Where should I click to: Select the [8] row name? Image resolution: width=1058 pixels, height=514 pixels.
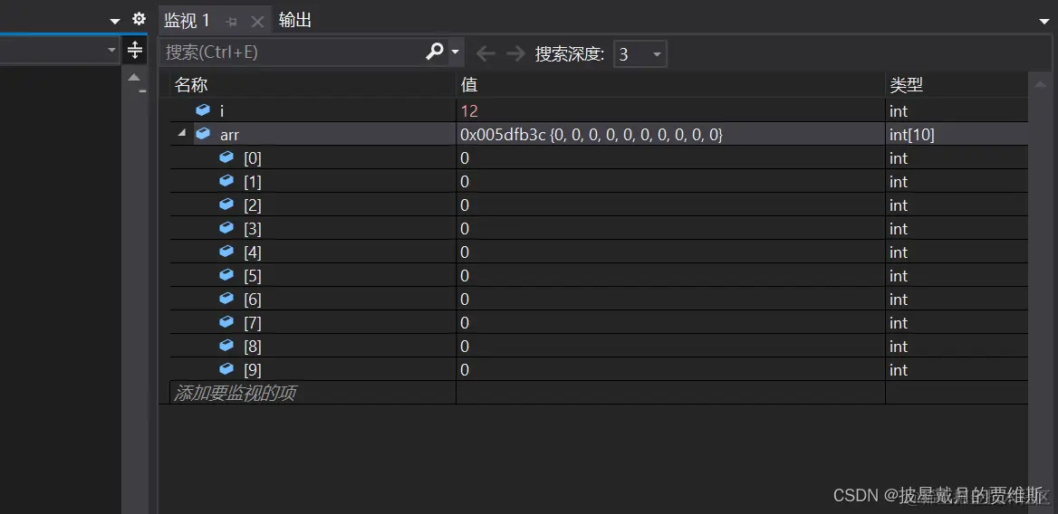pyautogui.click(x=253, y=347)
